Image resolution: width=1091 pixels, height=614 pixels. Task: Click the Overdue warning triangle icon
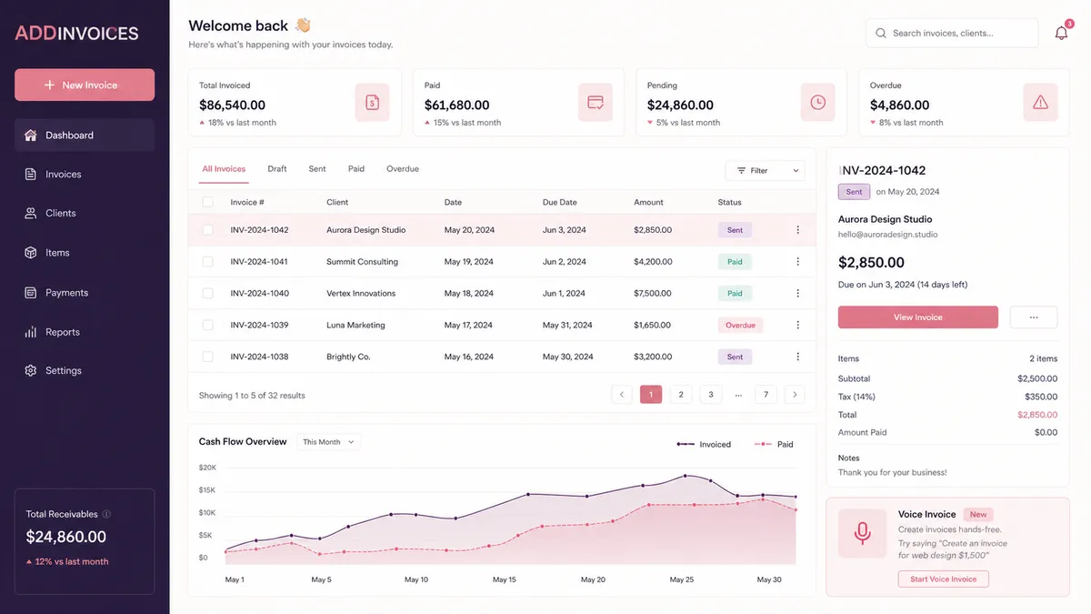[1040, 102]
